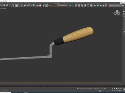
Task: Open Edit Named Selection Sets
Action: (x=56, y=6)
